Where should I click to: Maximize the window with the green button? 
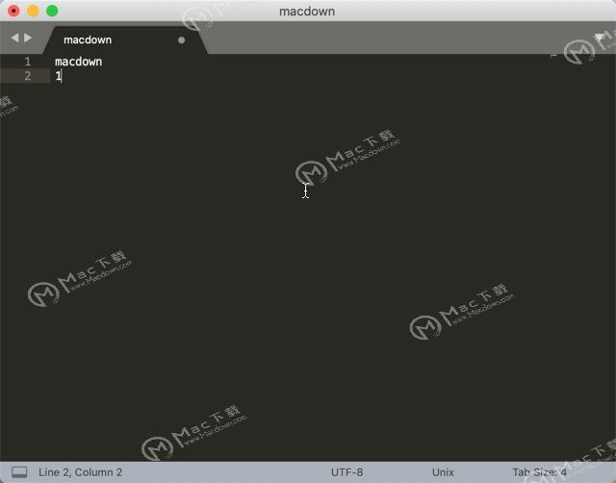coord(52,12)
